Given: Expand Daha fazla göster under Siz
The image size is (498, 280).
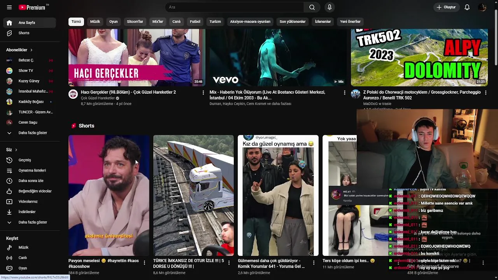Looking at the screenshot, I should 30,222.
